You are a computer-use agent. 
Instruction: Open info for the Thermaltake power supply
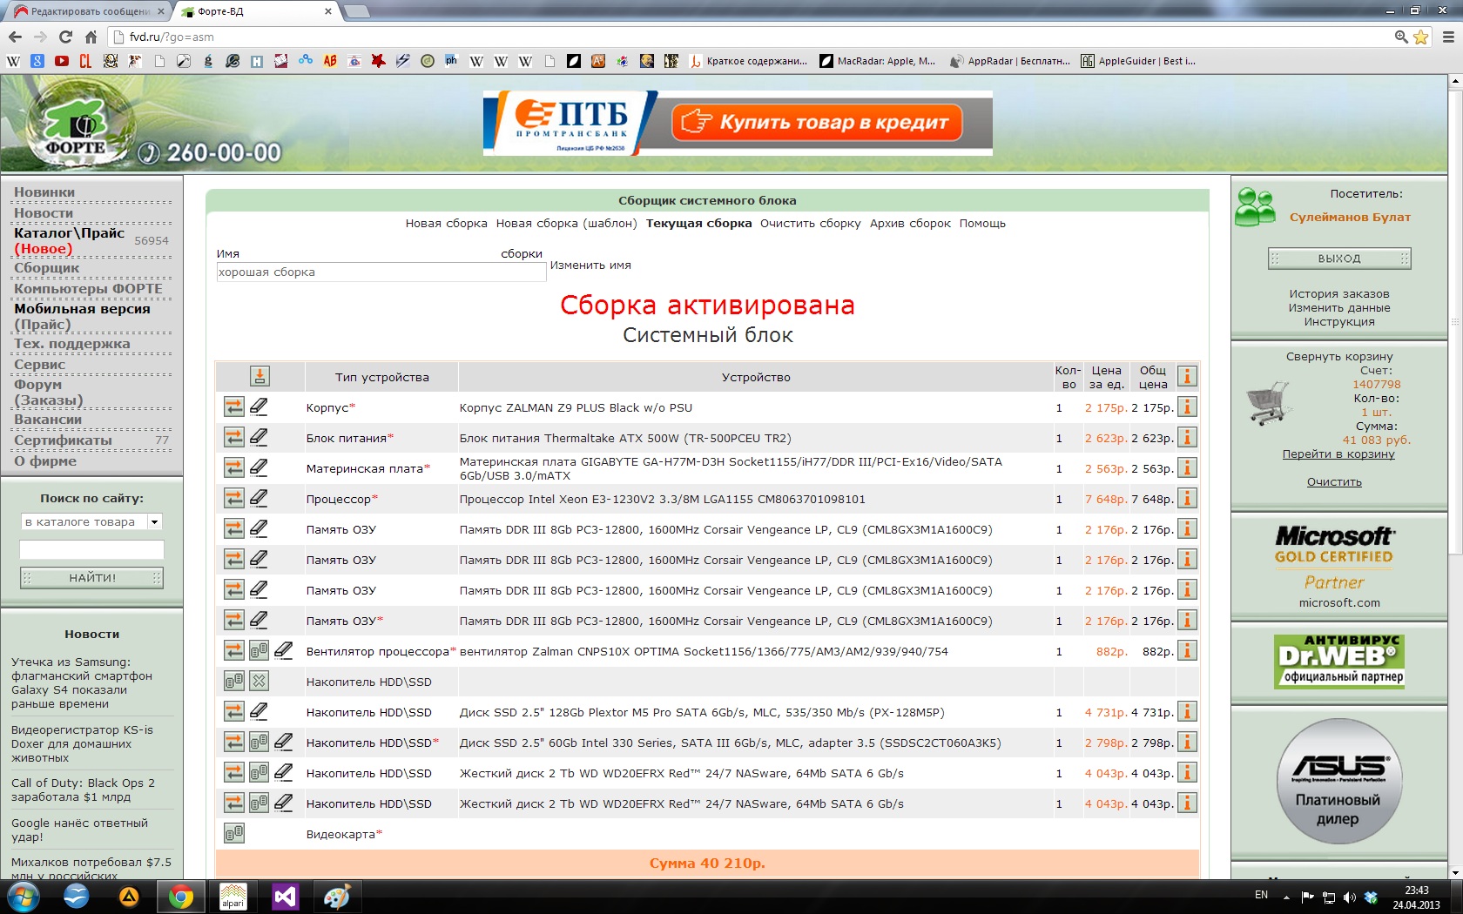pos(1187,437)
